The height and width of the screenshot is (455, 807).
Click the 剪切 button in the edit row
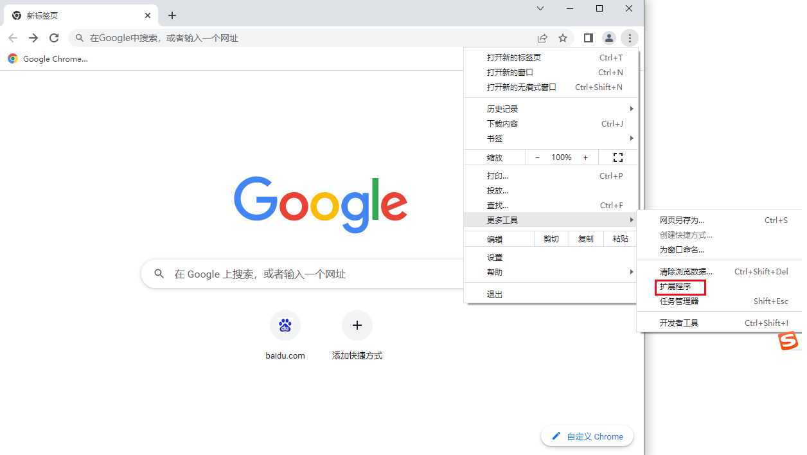coord(551,239)
